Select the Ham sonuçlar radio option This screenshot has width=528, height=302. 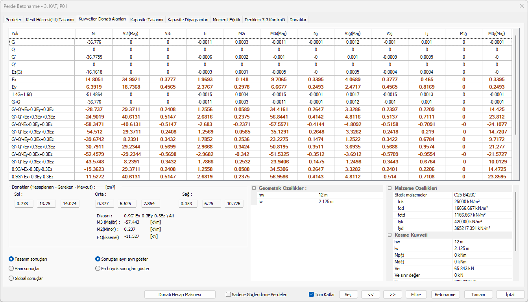[11, 269]
